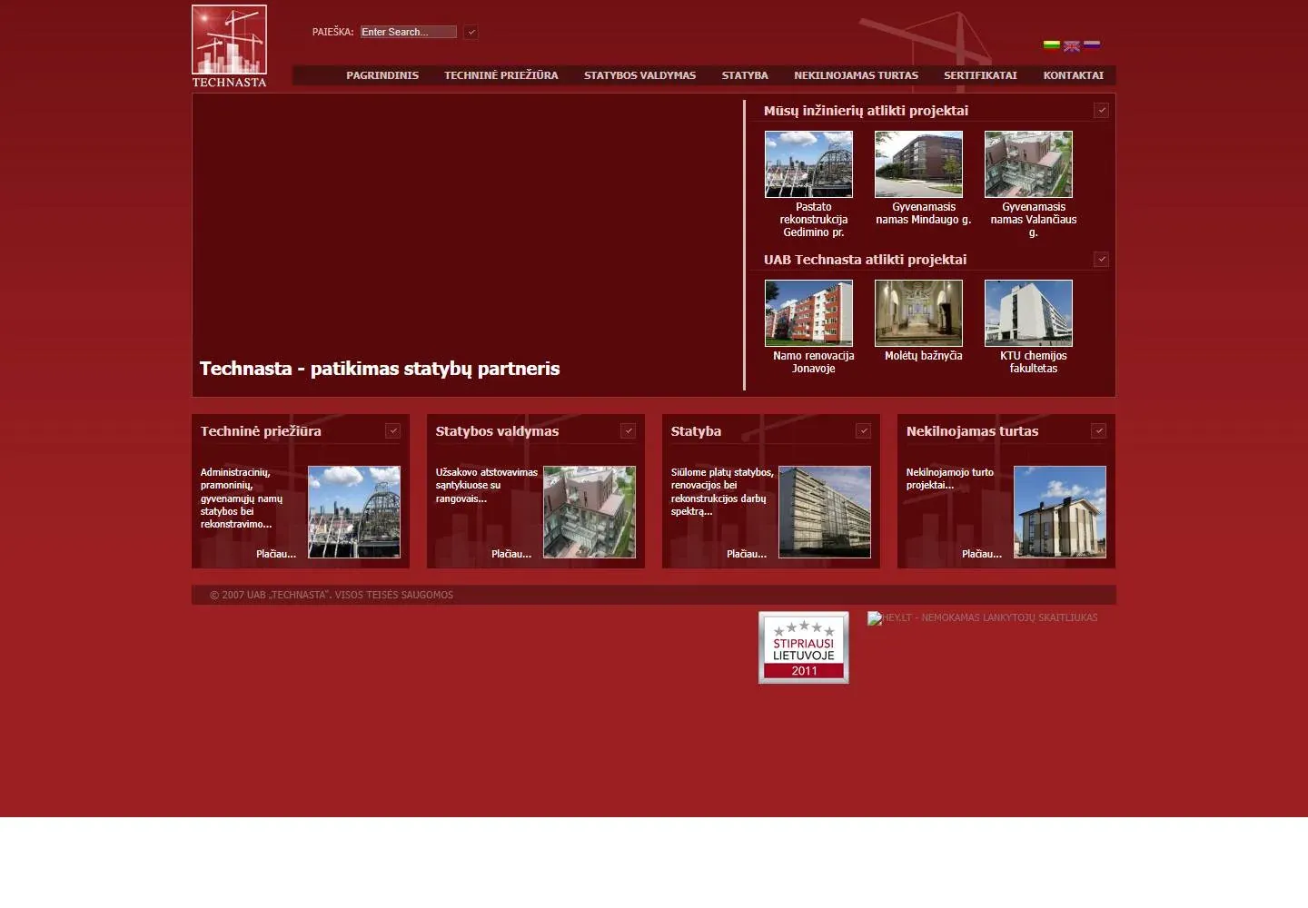Open the Statybos valdymas menu item
The height and width of the screenshot is (908, 1308).
click(x=640, y=75)
